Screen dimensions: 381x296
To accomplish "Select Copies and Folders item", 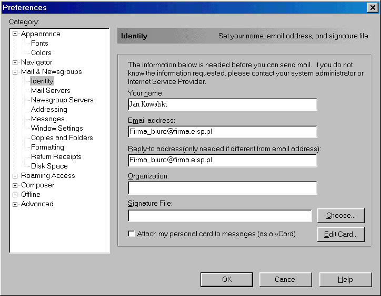I will pyautogui.click(x=62, y=138).
